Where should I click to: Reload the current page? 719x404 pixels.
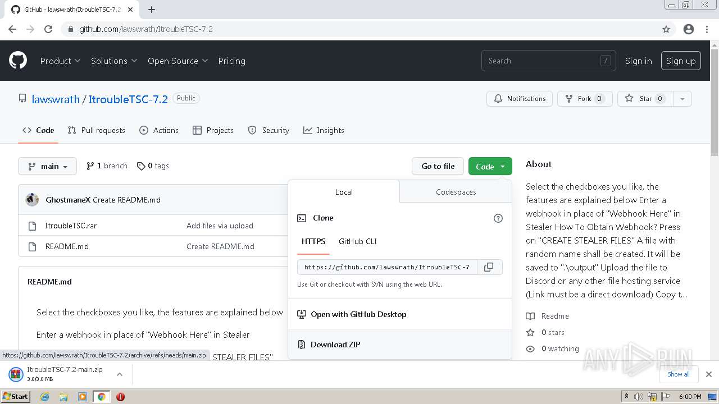pyautogui.click(x=48, y=29)
